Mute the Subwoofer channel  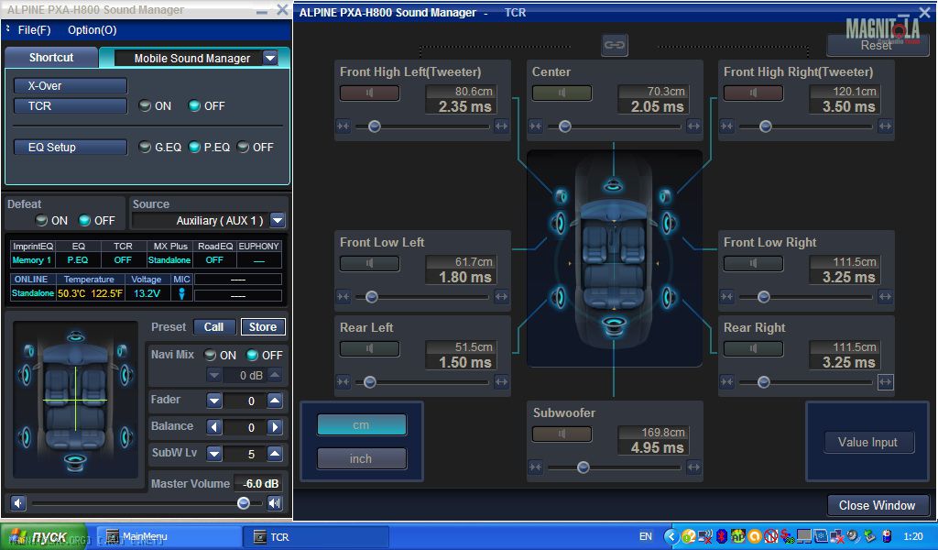[x=562, y=434]
